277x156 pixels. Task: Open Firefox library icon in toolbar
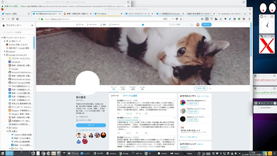pos(202,19)
